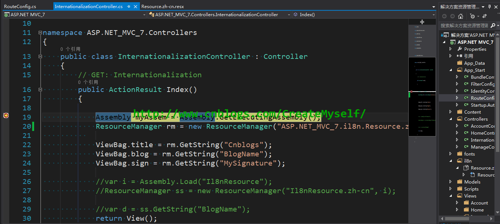The image size is (500, 224).
Task: Select Startup.Aut file in tree
Action: [x=482, y=105]
